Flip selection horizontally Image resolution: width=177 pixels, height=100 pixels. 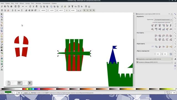pyautogui.click(x=19, y=11)
